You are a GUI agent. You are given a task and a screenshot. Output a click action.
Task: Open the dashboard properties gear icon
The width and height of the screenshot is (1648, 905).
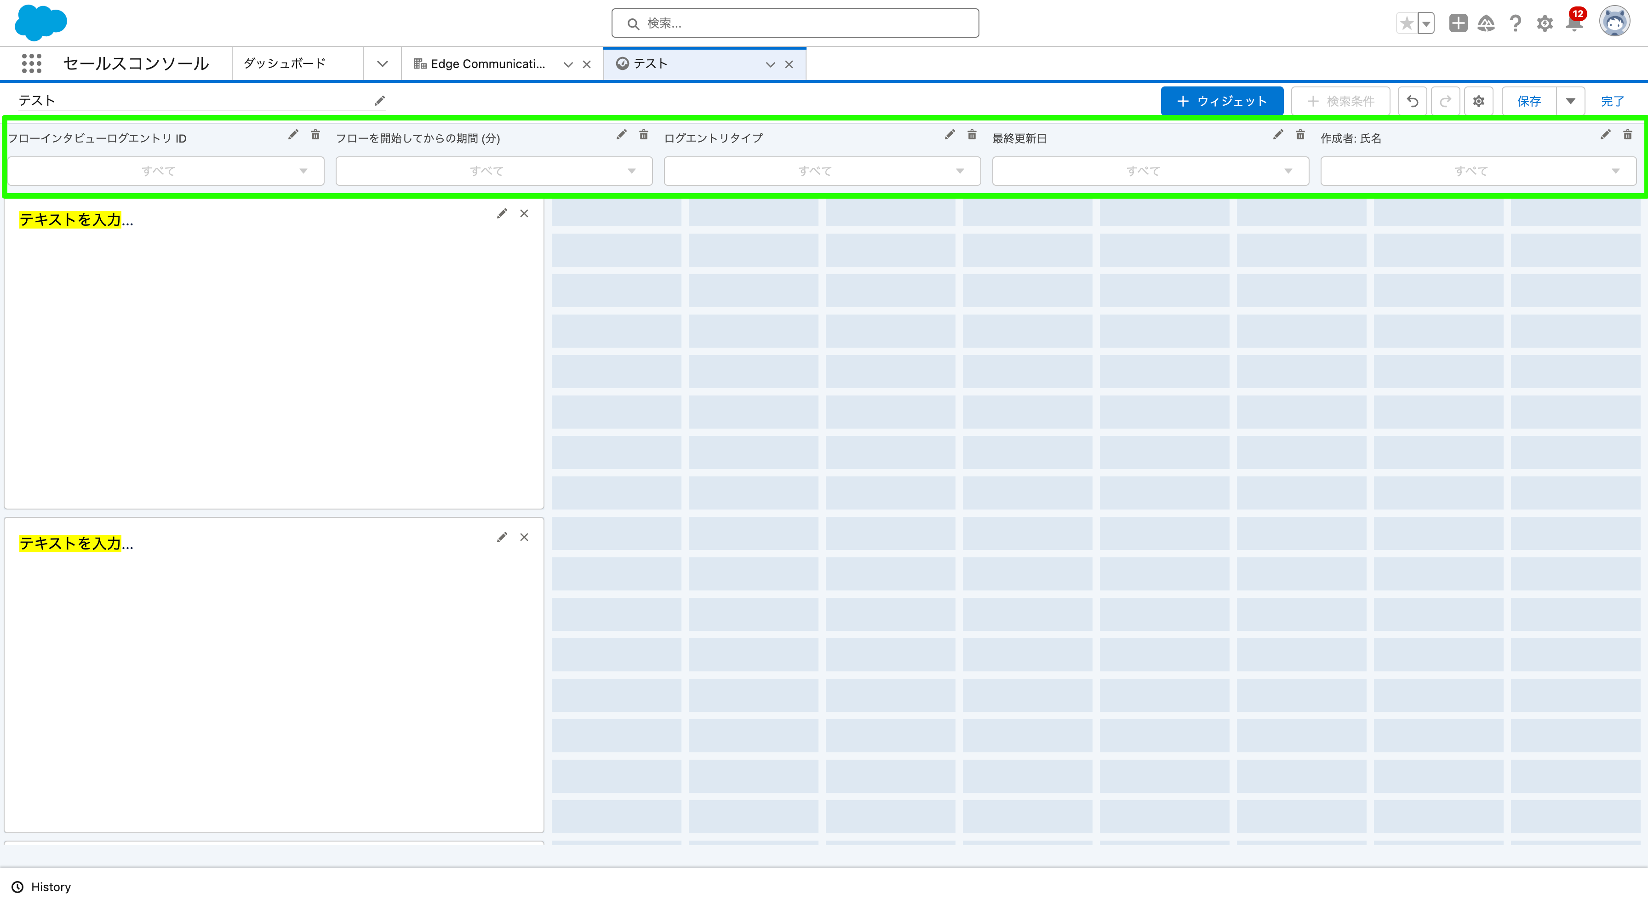pyautogui.click(x=1478, y=101)
